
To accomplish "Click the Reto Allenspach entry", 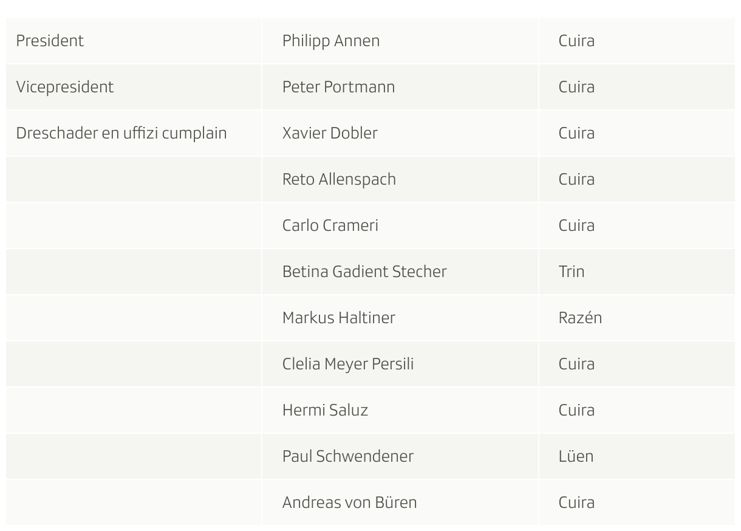I will [339, 180].
